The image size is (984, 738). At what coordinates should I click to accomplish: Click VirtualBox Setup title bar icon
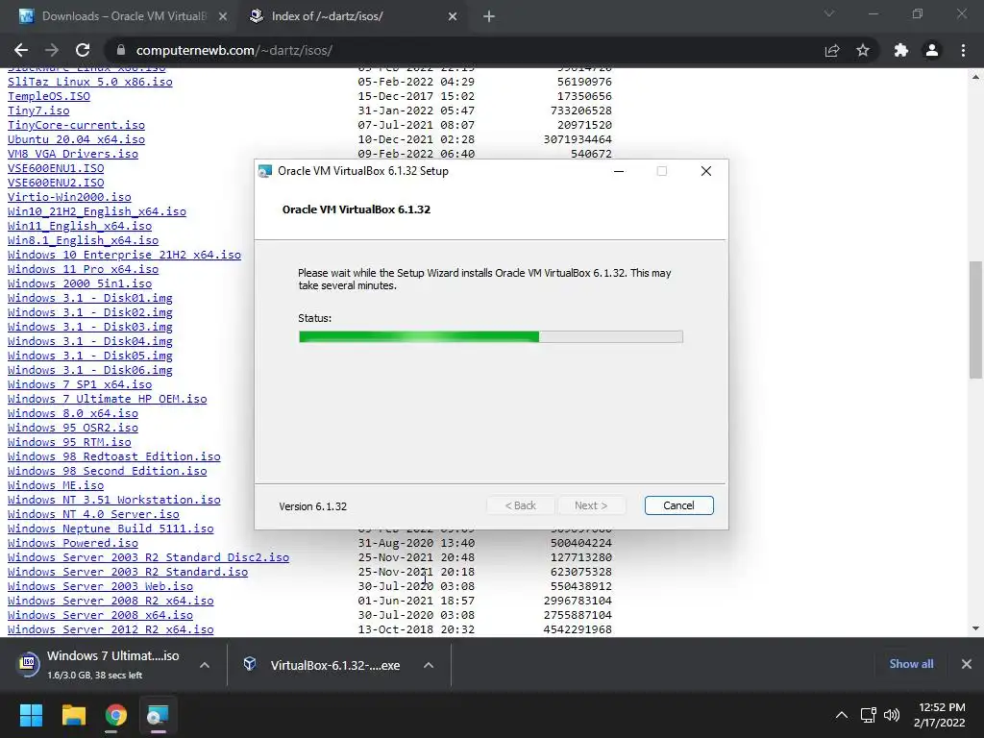pos(265,171)
